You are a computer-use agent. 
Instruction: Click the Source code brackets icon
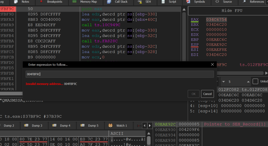[217, 2]
